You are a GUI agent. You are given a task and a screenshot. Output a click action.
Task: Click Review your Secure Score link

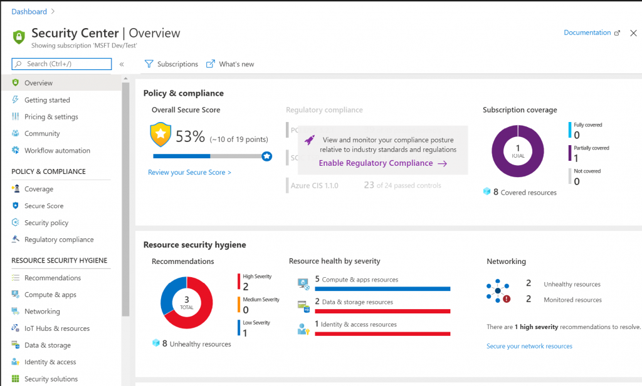189,172
